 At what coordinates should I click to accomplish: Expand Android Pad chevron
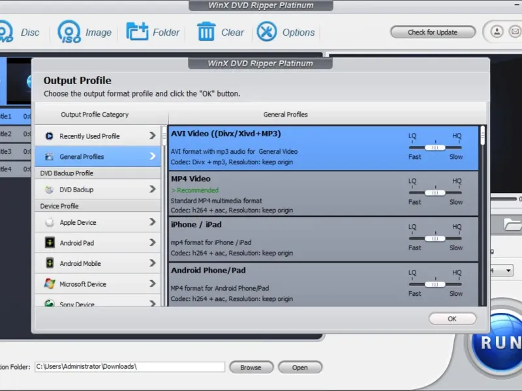tap(153, 242)
